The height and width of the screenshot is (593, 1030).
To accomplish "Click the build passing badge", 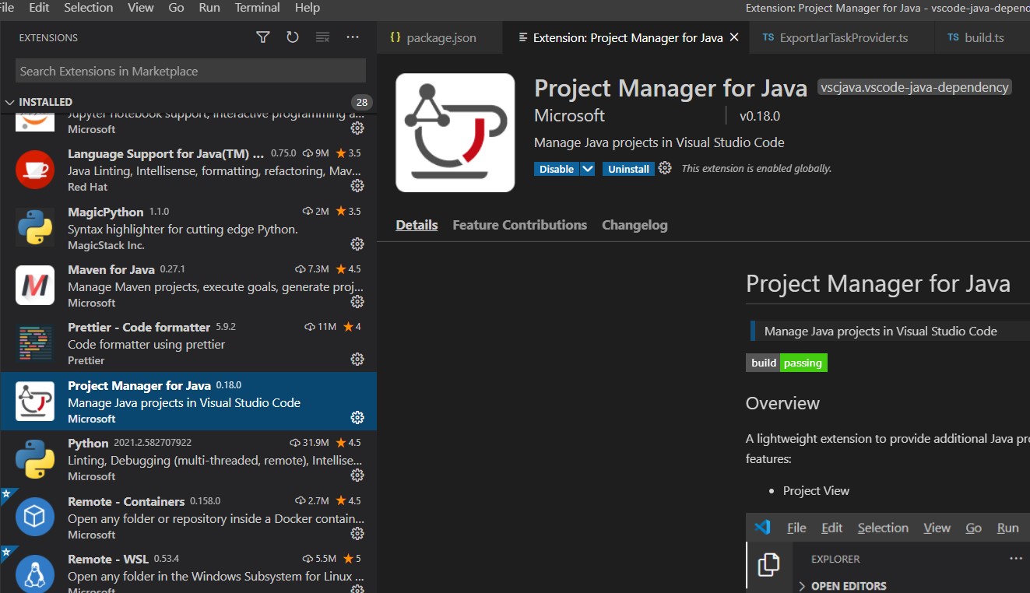I will (786, 363).
